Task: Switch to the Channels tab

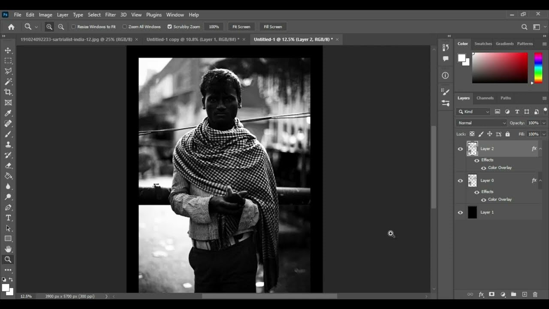Action: pos(485,98)
